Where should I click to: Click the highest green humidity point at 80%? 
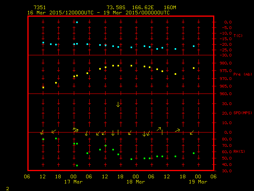(43, 139)
